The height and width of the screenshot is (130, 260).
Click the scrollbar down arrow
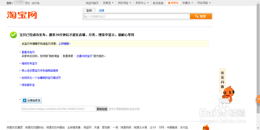[x=258, y=128]
